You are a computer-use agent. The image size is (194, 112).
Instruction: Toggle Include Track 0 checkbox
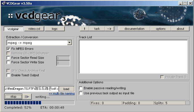162,77
